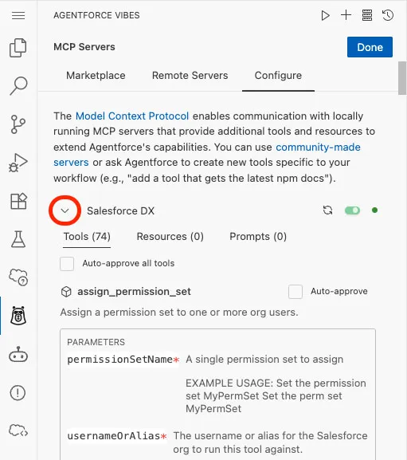
Task: Open the community-made servers link
Action: point(318,147)
